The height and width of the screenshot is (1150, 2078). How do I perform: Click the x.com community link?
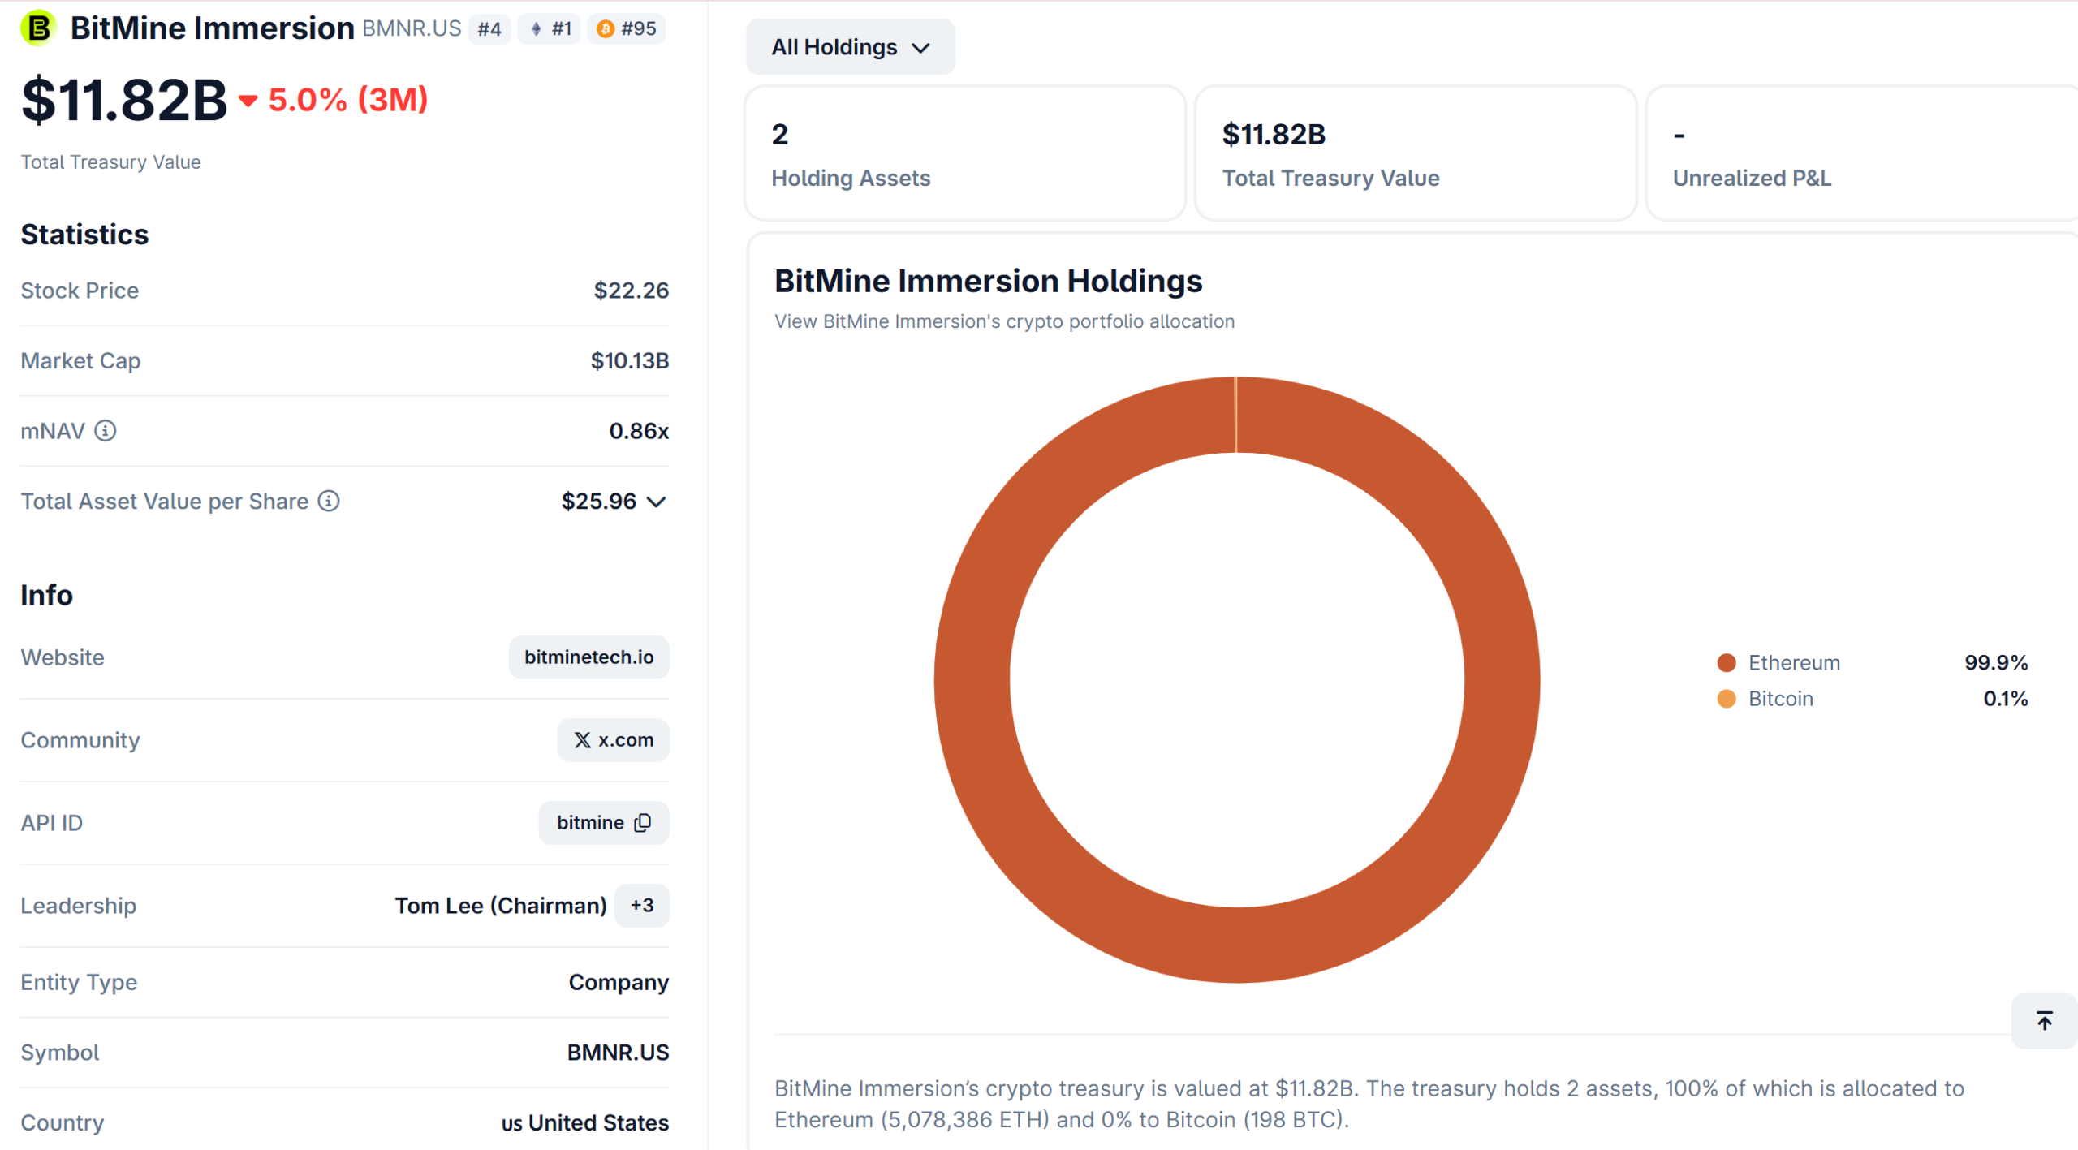click(614, 739)
